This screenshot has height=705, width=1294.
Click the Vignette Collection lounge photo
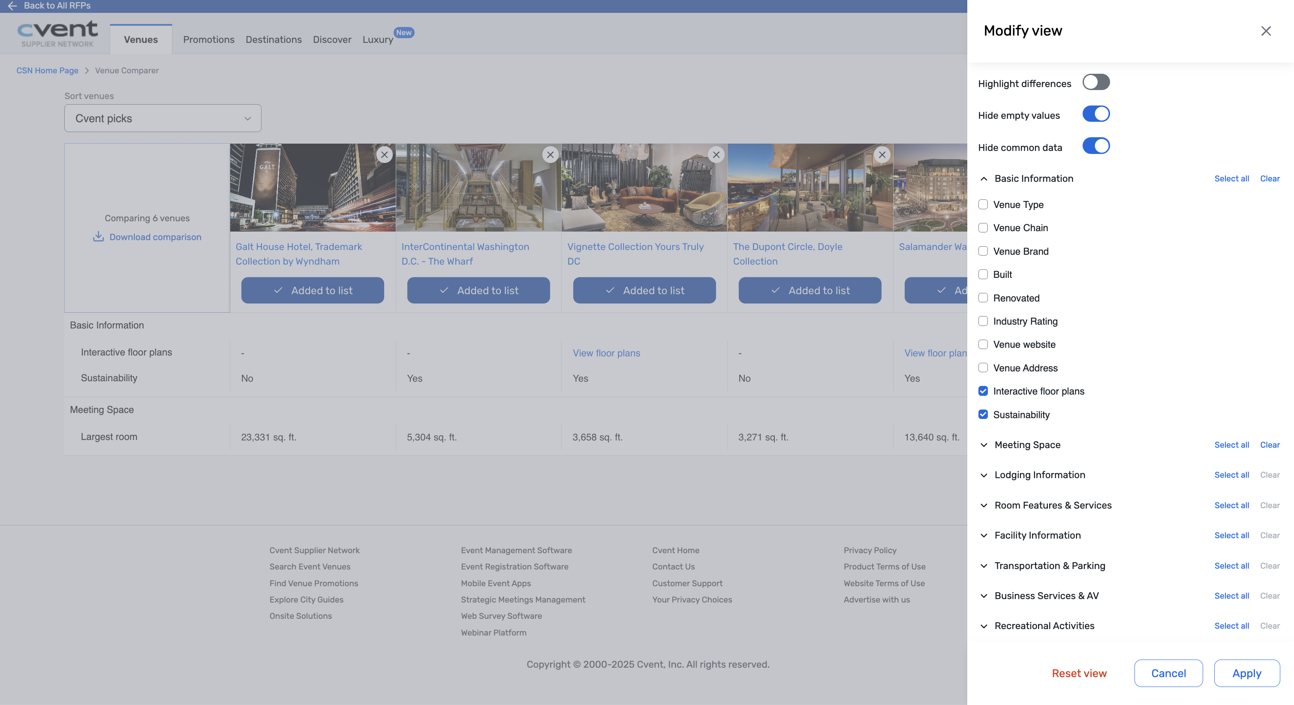(644, 187)
